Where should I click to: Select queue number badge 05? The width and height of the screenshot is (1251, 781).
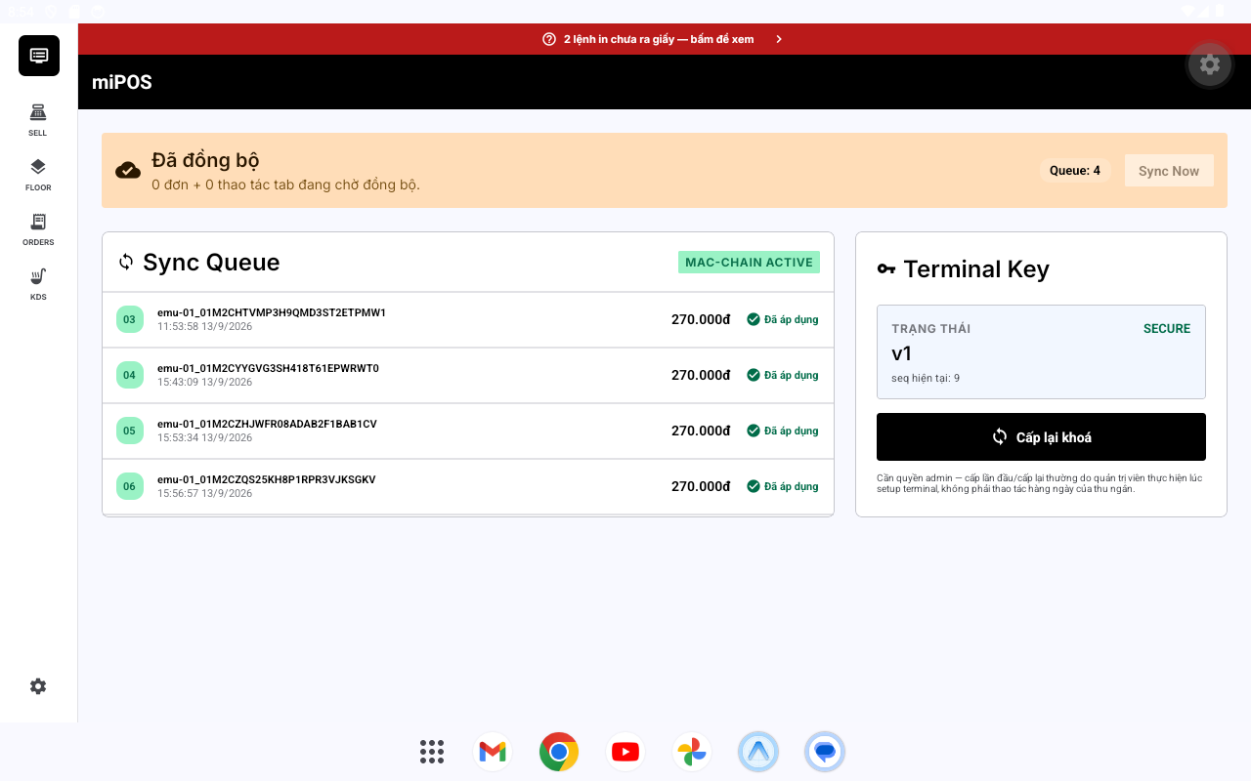point(129,431)
